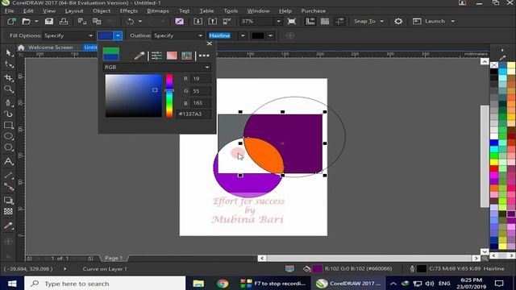Viewport: 516px width, 290px height.
Task: Select the Transparency tool
Action: [9, 211]
